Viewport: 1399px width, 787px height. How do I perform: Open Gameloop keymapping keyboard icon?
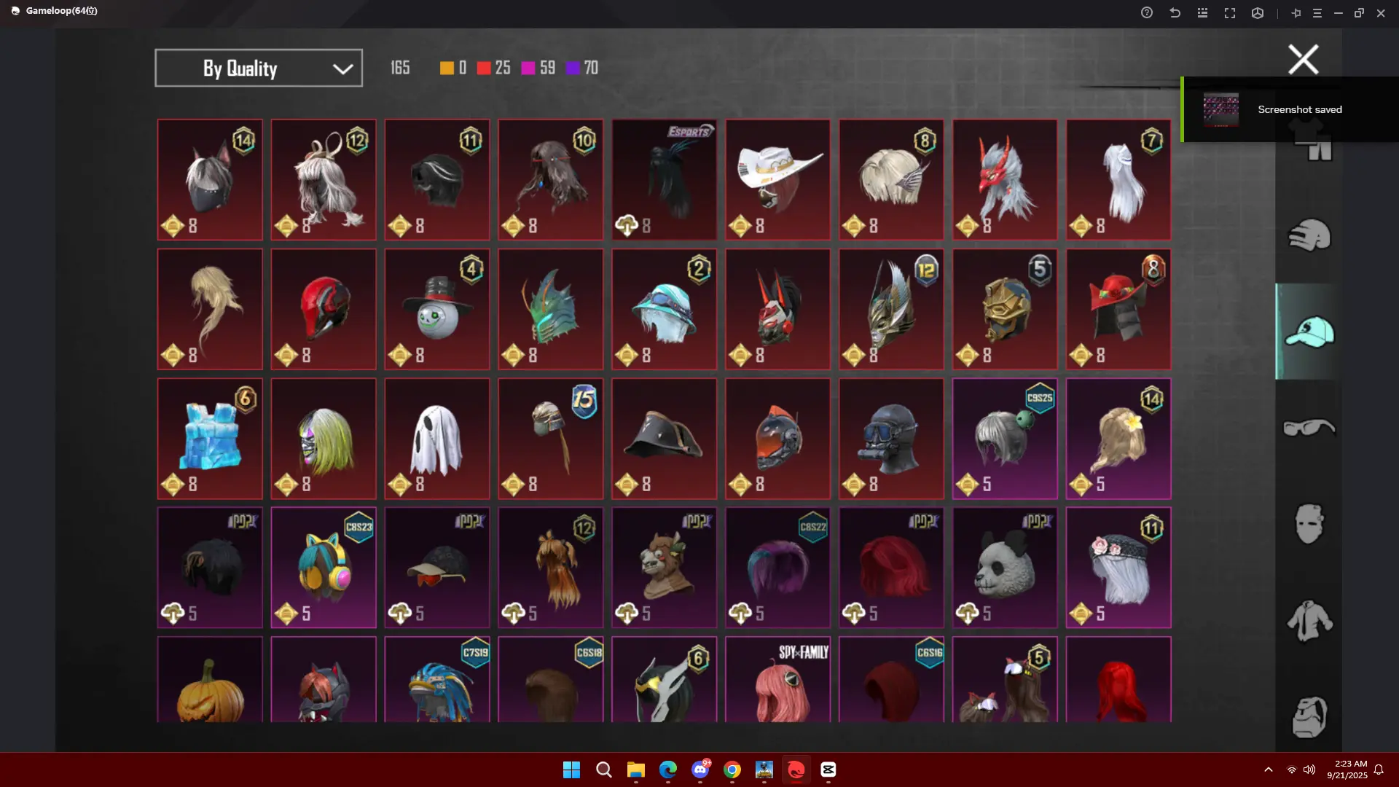click(1202, 13)
